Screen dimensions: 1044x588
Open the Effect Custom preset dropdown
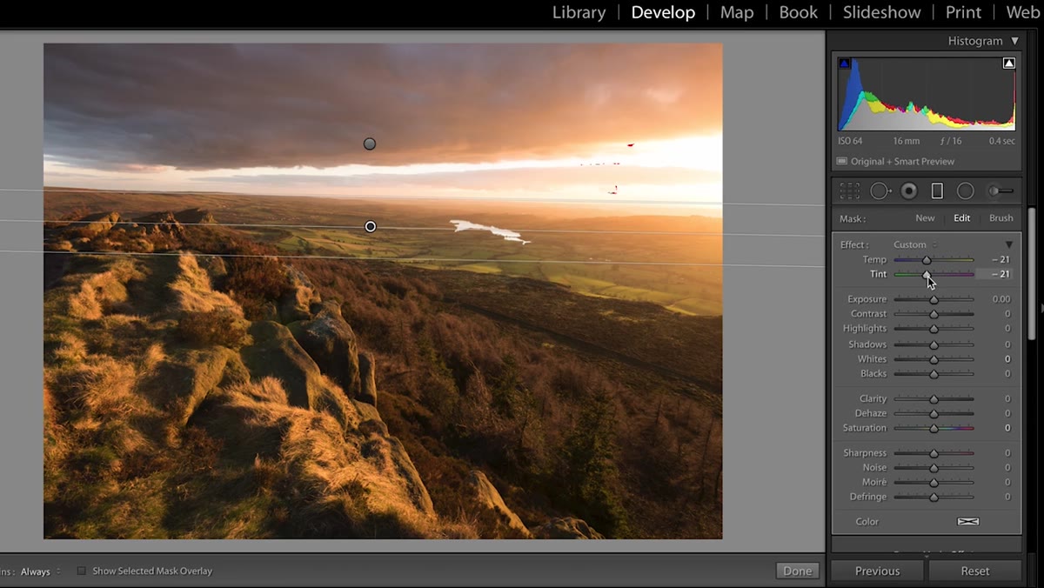tap(915, 244)
